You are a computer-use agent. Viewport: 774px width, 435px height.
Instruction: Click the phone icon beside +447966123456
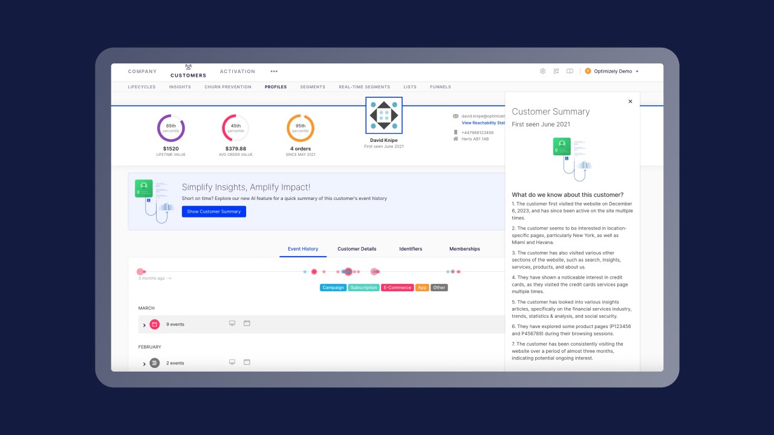[455, 132]
